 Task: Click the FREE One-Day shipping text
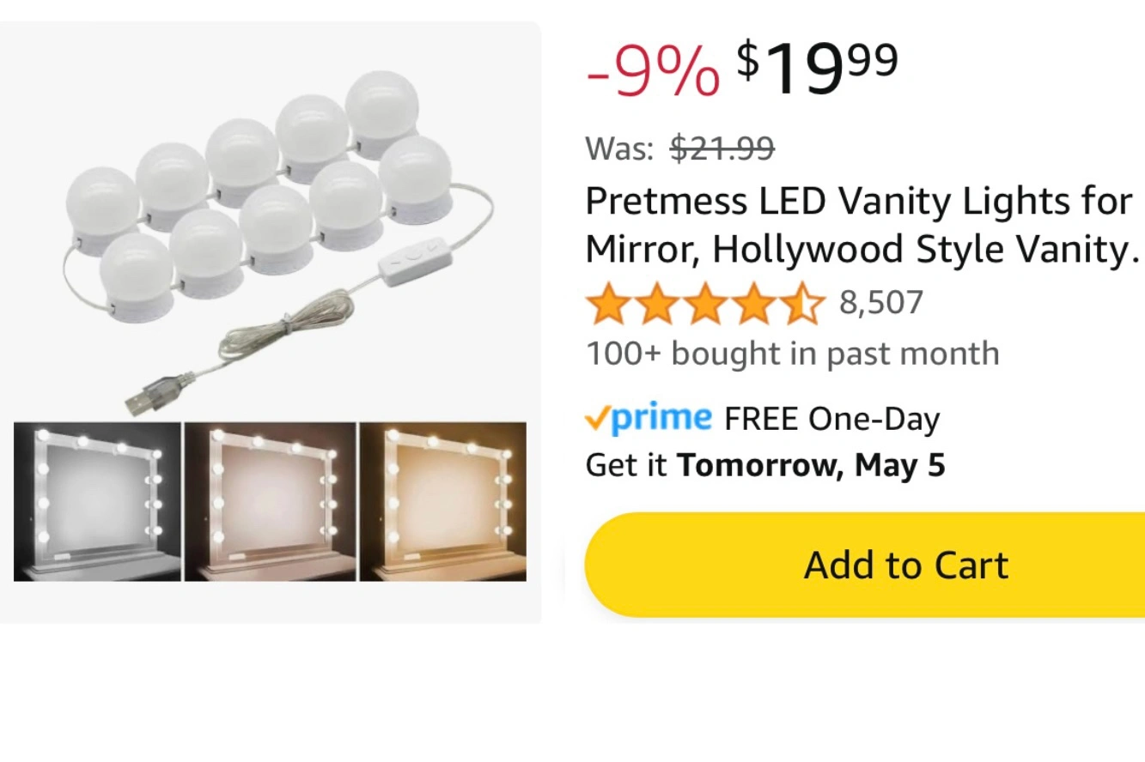click(831, 419)
